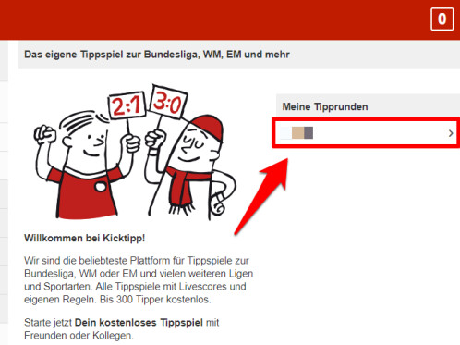Click the 2:1 score sign
Viewport: 460px width, 345px height.
tap(127, 105)
